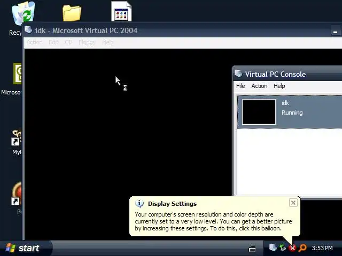The width and height of the screenshot is (342, 256).
Task: Open the document file icon on the desktop
Action: (121, 11)
